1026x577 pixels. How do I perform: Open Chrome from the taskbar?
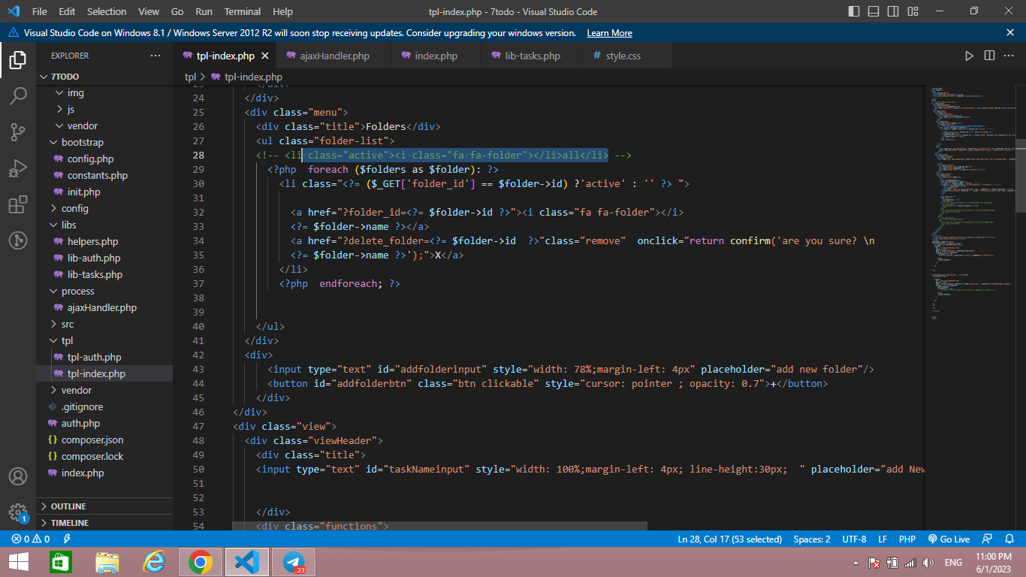[x=200, y=562]
